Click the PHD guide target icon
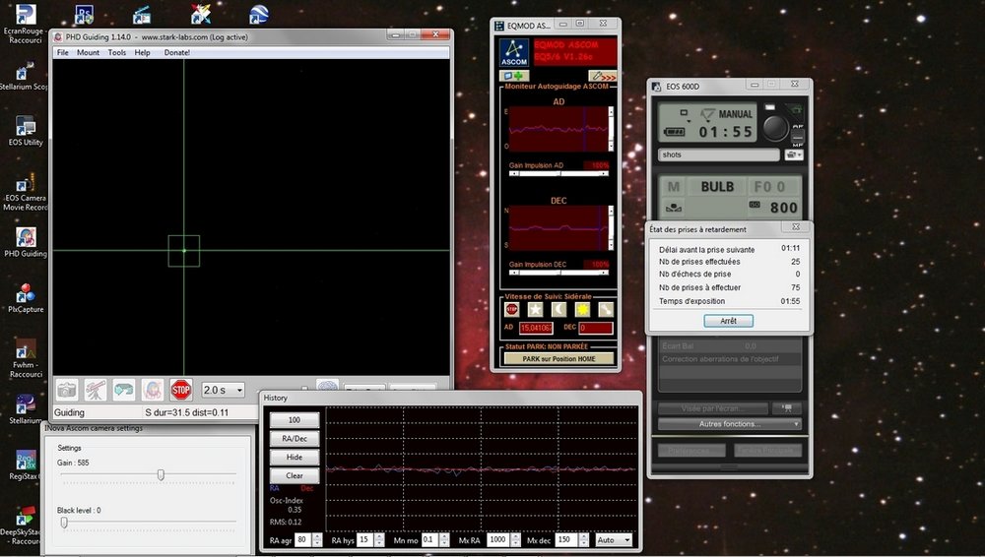Viewport: 985px width, 557px height. pos(153,390)
